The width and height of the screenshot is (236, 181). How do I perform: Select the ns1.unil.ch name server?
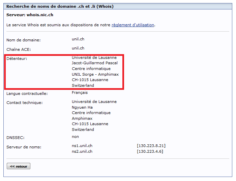[x=82, y=146]
